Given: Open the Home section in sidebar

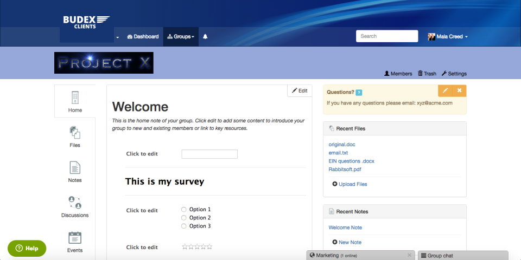Looking at the screenshot, I should click(75, 101).
